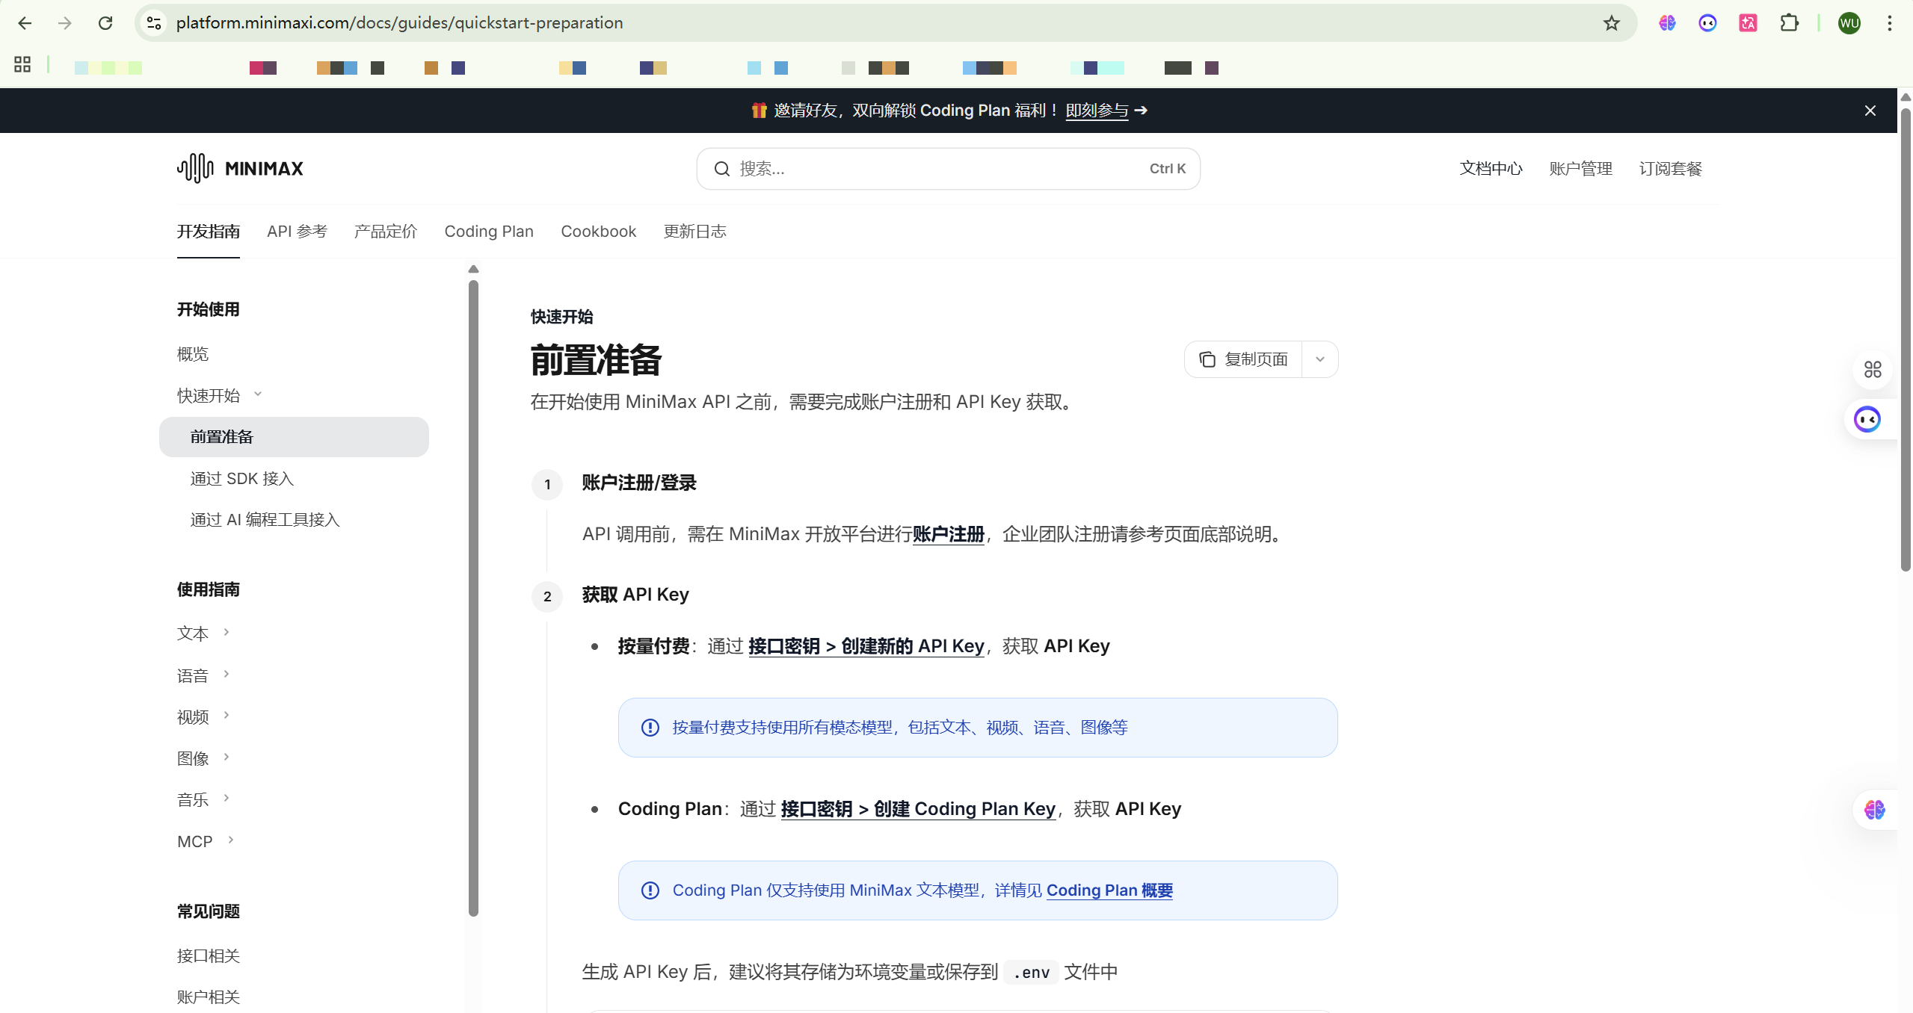This screenshot has height=1013, width=1913.
Task: Expand the 图像 sidebar group
Action: [x=227, y=757]
